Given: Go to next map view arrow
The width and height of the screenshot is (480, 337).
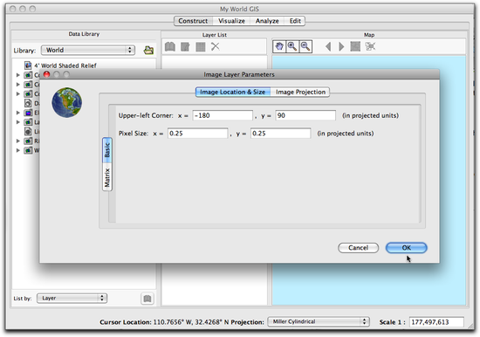Looking at the screenshot, I should tap(341, 46).
